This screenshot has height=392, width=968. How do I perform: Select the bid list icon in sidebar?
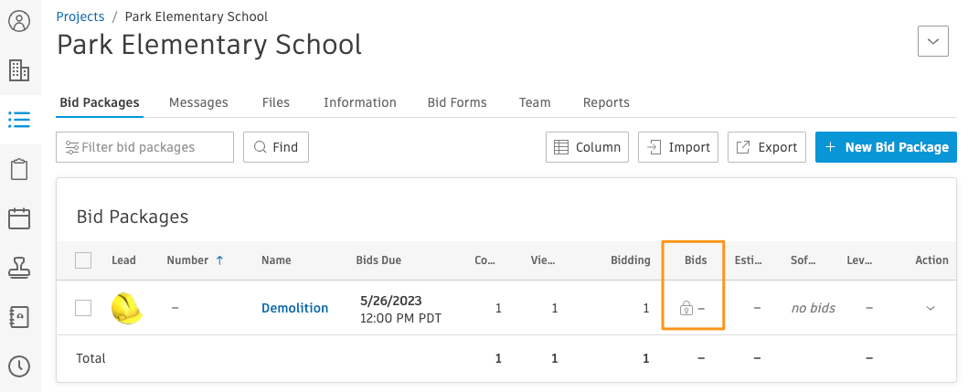click(x=19, y=120)
